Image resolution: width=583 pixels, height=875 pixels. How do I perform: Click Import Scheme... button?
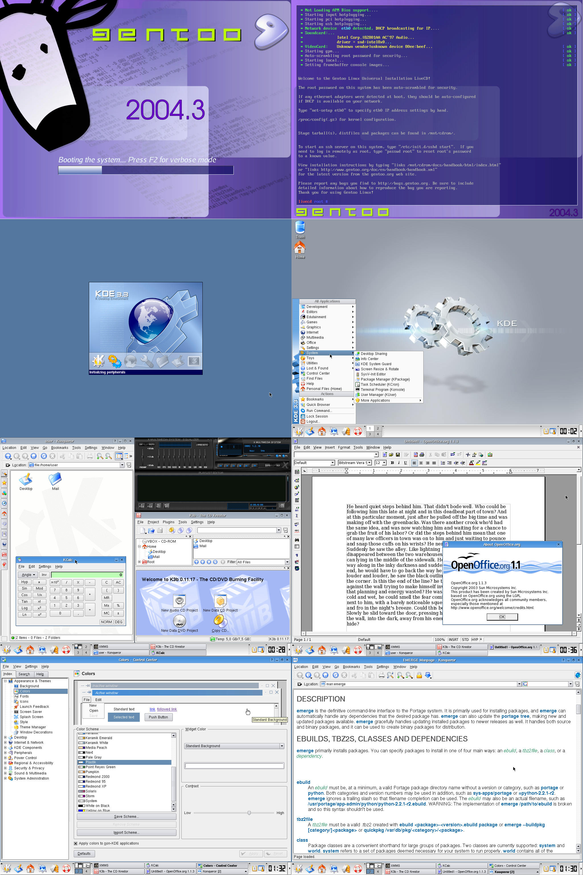(126, 833)
